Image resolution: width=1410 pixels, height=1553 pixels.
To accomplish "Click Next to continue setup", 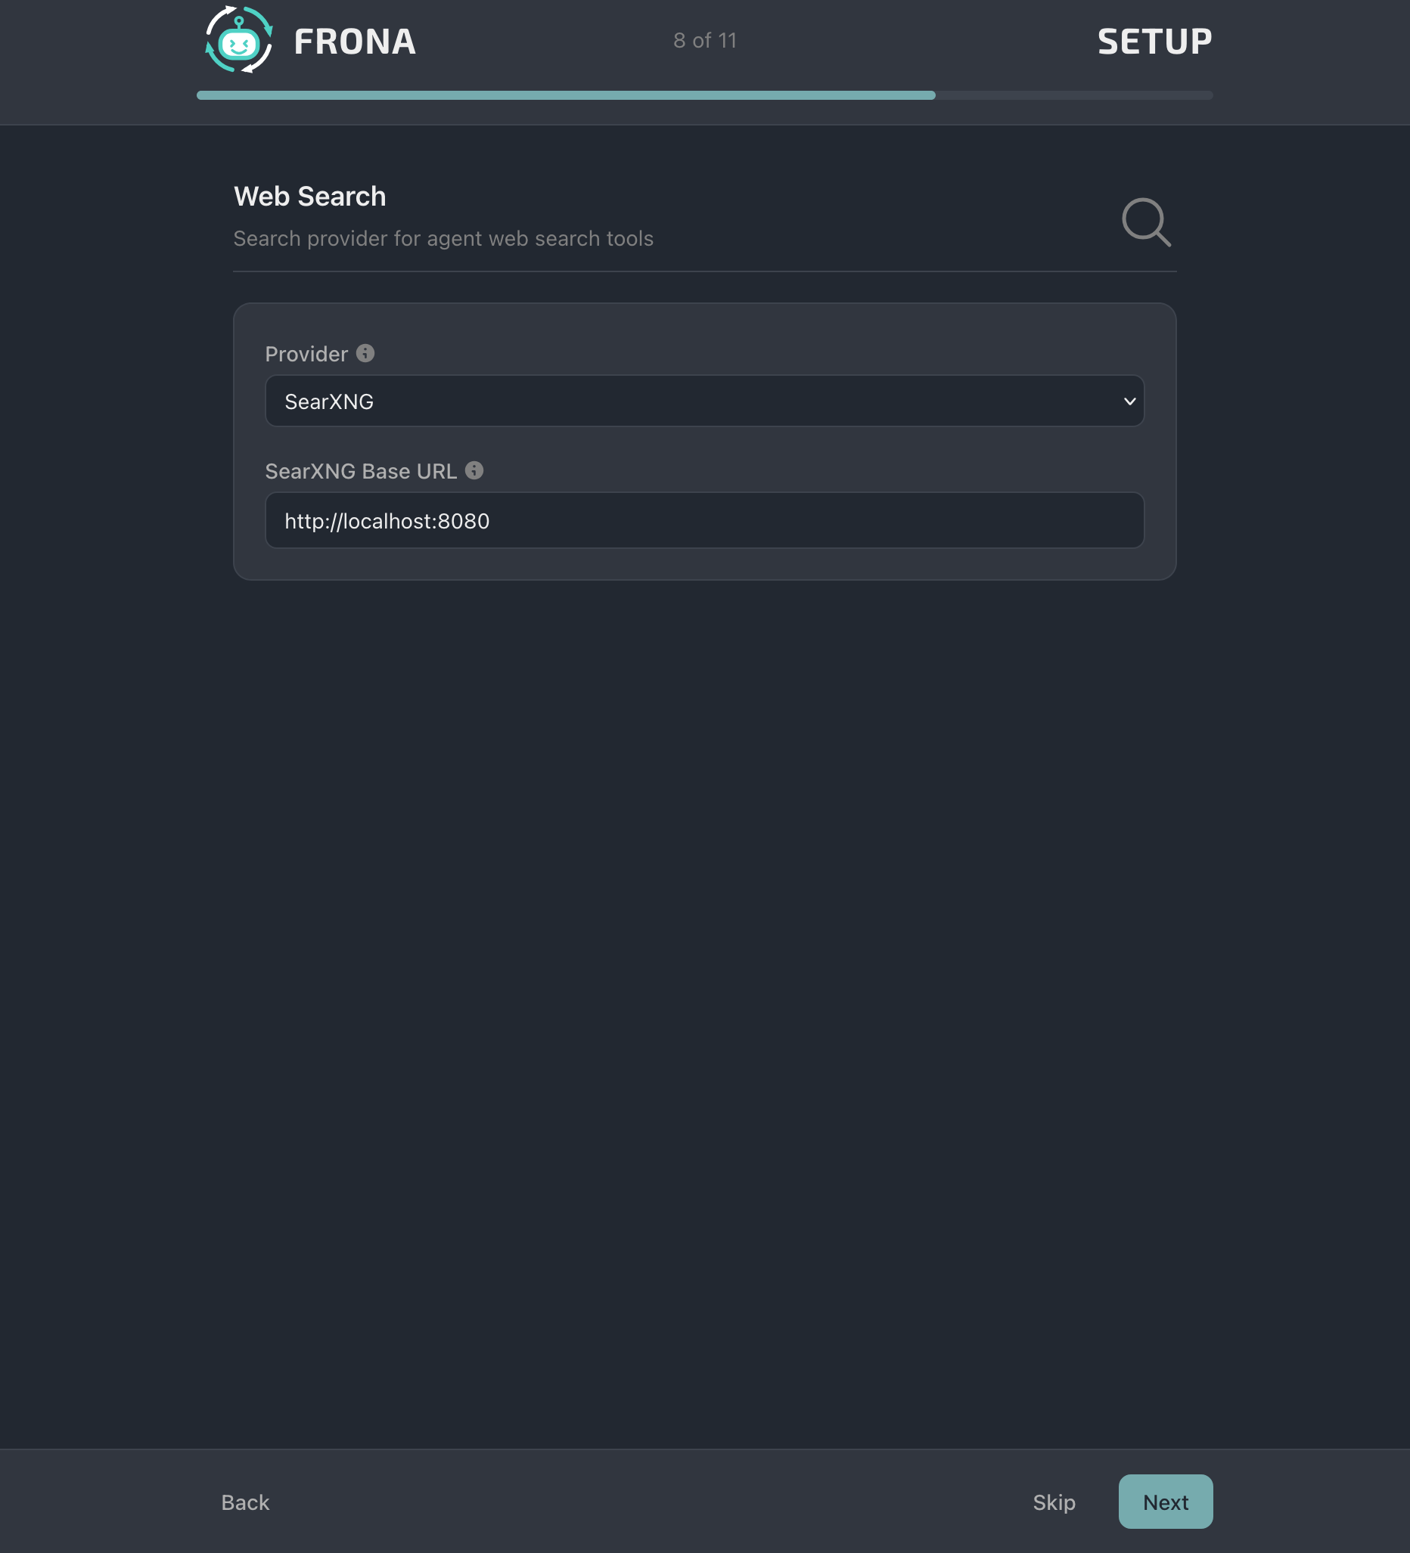I will tap(1165, 1502).
